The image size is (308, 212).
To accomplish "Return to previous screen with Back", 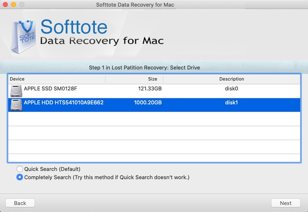I will 20,203.
